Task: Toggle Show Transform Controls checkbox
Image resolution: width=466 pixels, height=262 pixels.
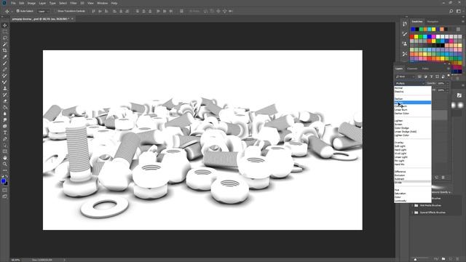Action: click(56, 11)
